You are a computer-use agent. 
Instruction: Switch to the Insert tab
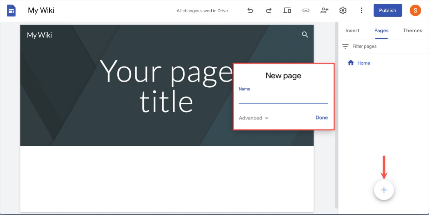(352, 30)
